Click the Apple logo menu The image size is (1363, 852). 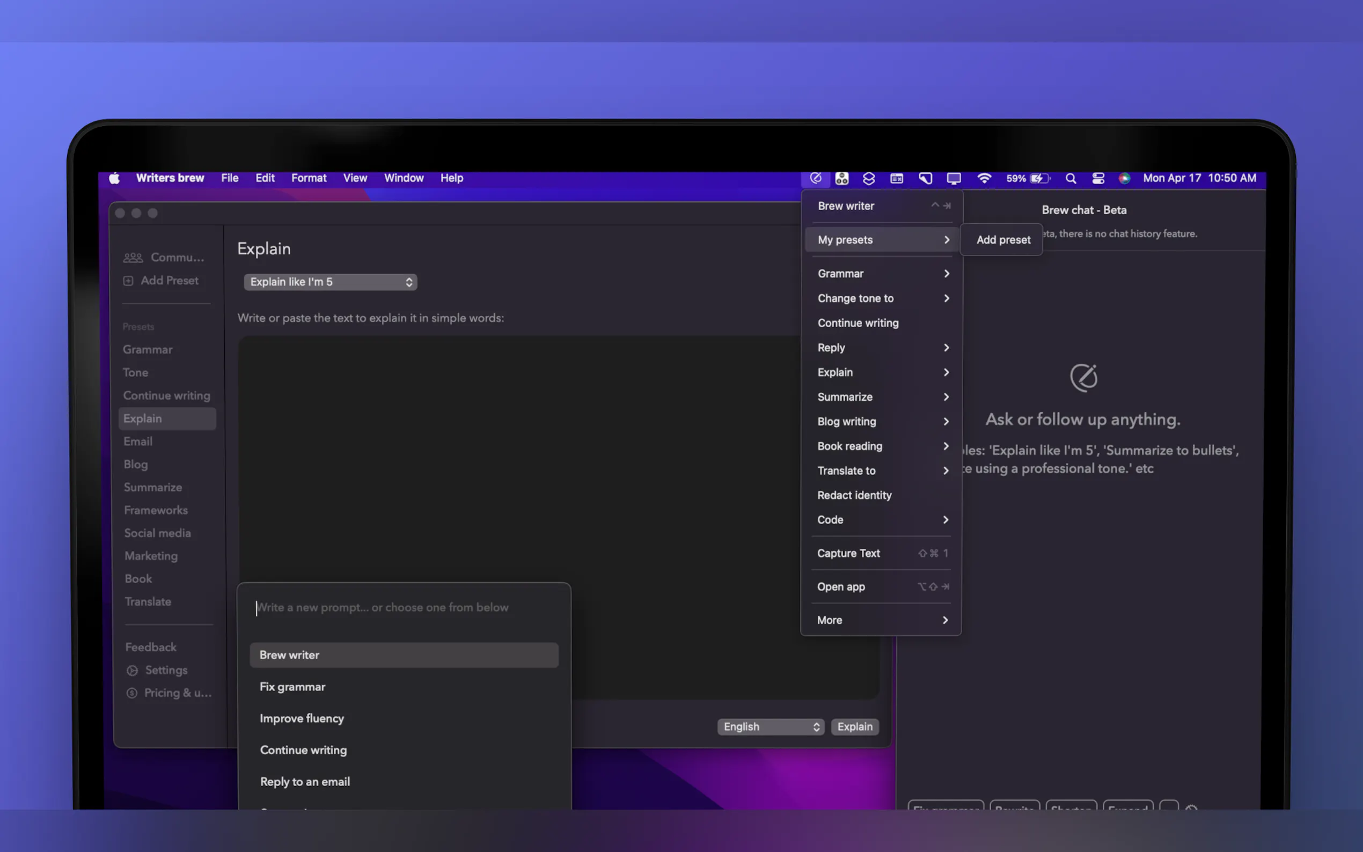pyautogui.click(x=114, y=178)
